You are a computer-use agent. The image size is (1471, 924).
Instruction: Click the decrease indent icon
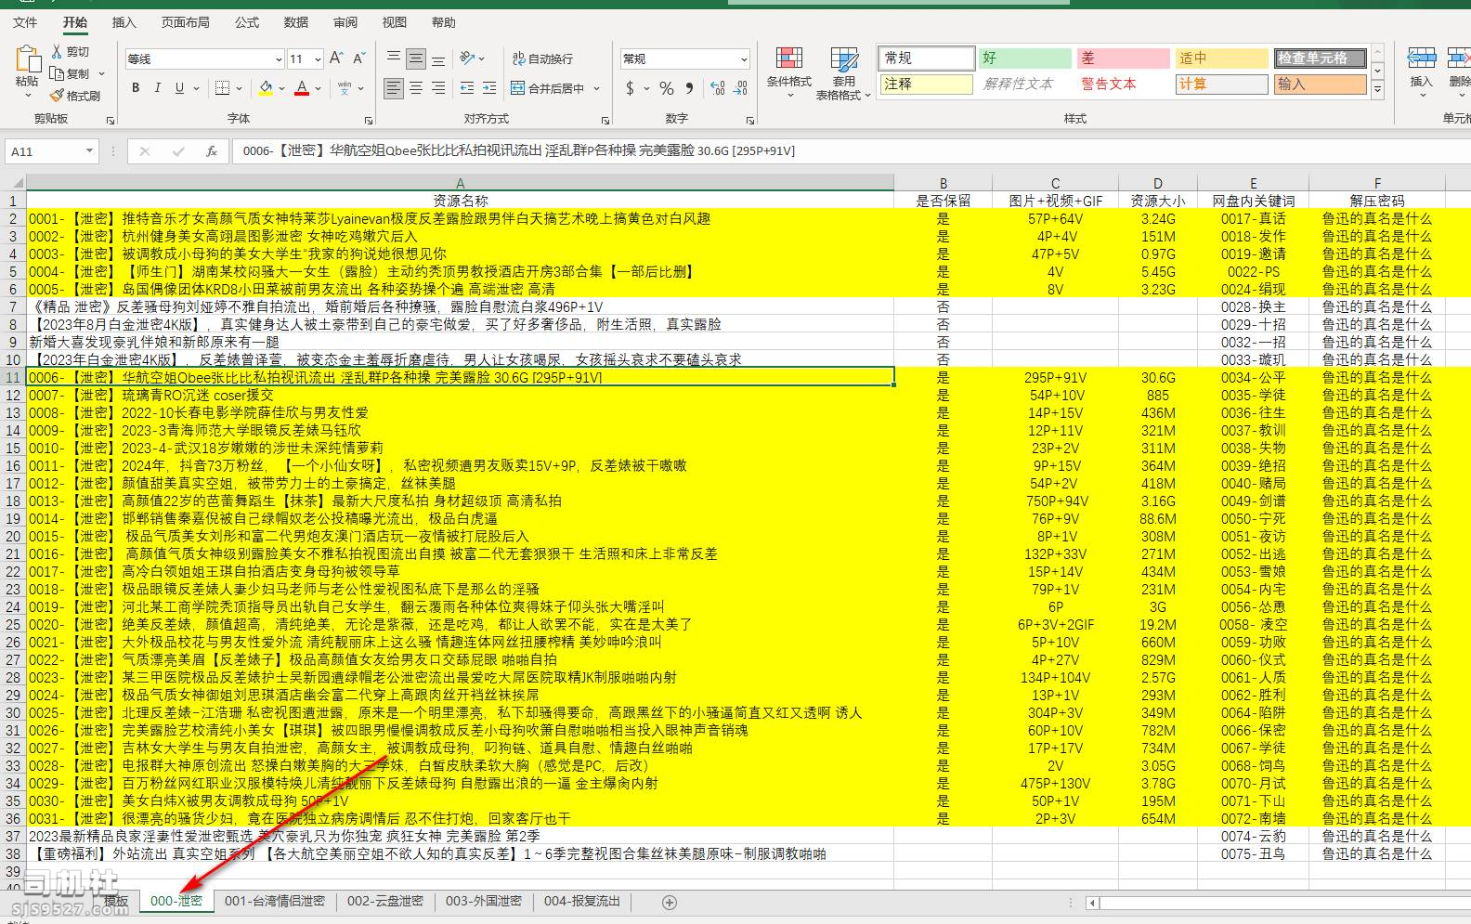(466, 88)
